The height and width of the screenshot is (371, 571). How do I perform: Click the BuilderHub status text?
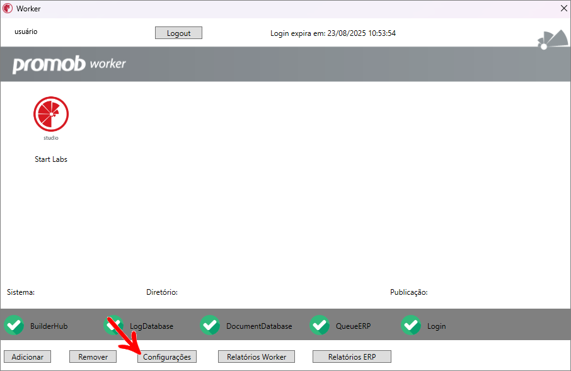(49, 326)
